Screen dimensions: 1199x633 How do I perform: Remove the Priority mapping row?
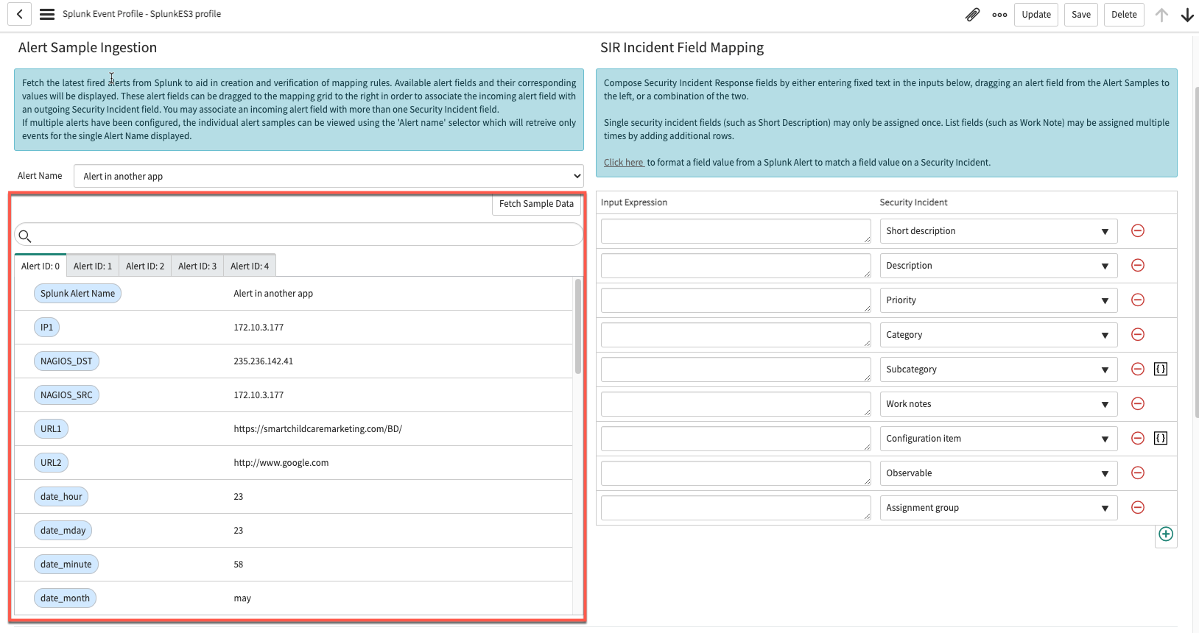(x=1138, y=300)
